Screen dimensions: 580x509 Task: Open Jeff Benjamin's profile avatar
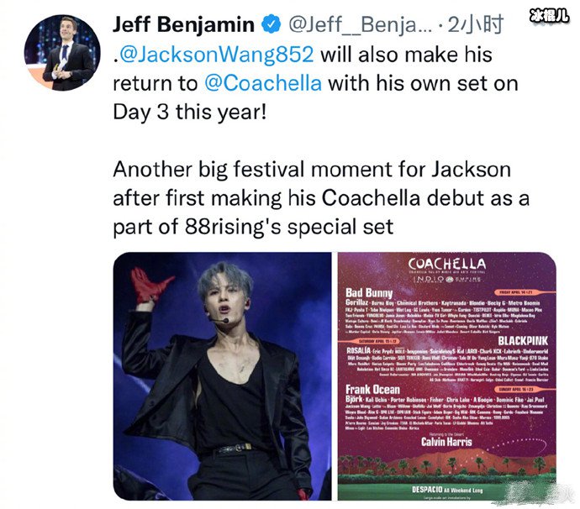tap(58, 52)
